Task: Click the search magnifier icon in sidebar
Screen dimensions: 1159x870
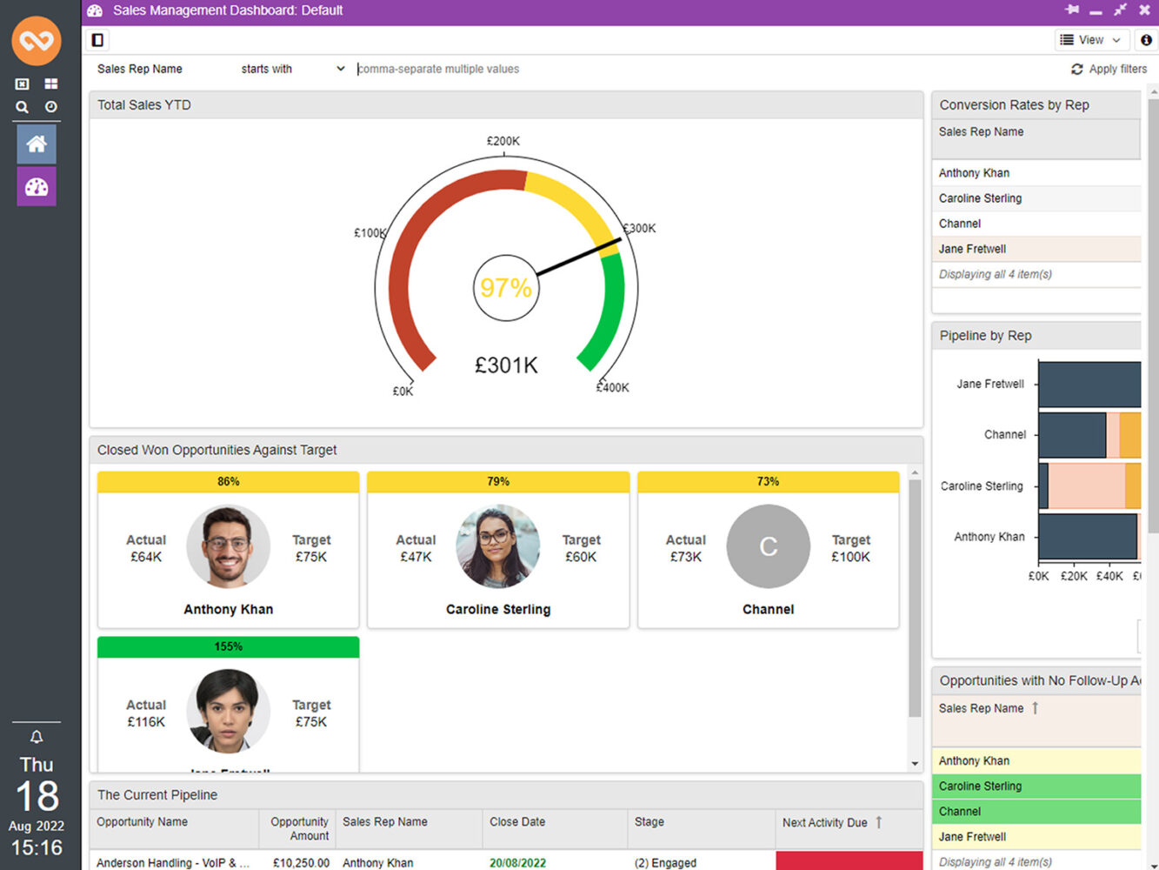Action: (23, 107)
